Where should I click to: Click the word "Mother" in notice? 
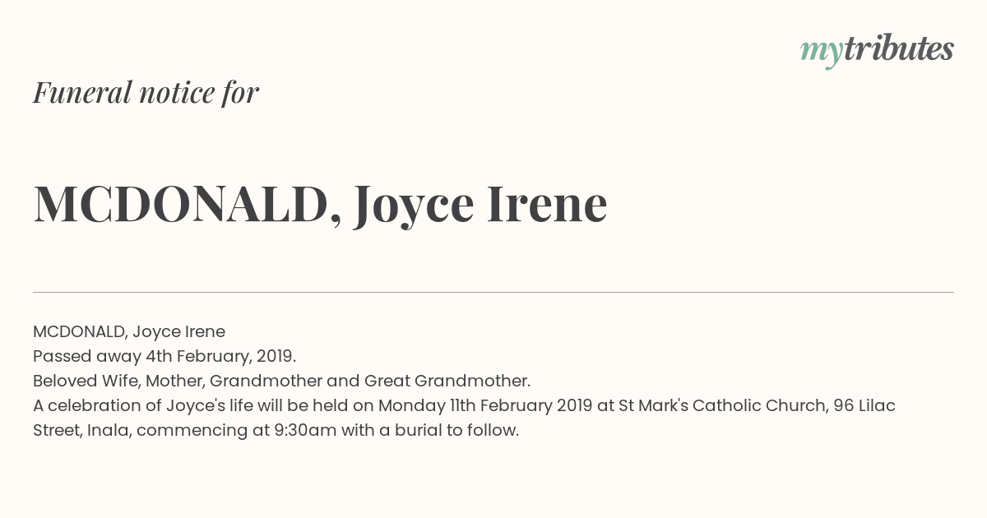(x=175, y=382)
